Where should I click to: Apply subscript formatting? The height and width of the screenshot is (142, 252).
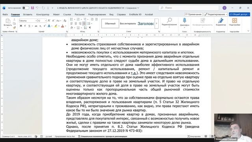[41, 26]
